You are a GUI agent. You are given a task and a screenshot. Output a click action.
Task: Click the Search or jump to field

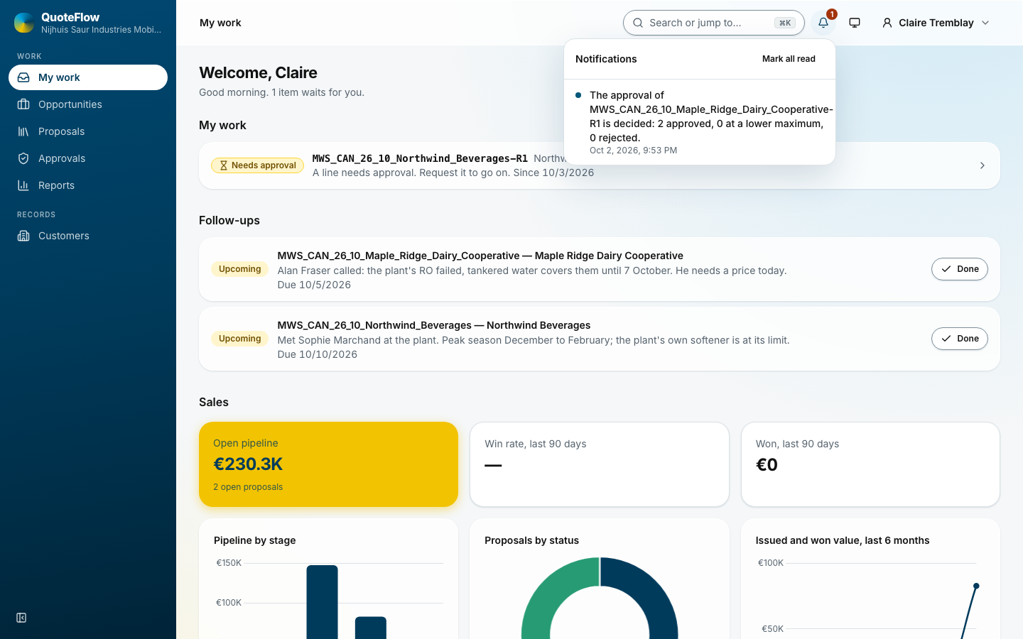click(713, 23)
